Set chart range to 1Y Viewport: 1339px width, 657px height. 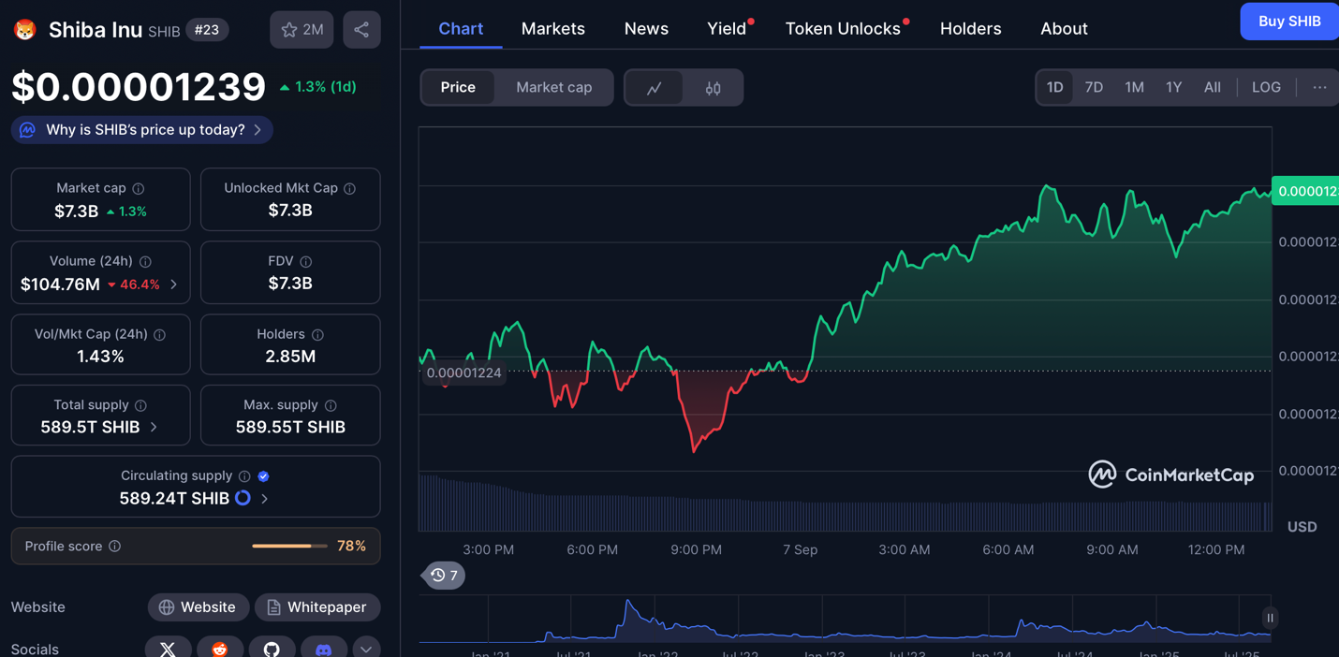point(1173,87)
